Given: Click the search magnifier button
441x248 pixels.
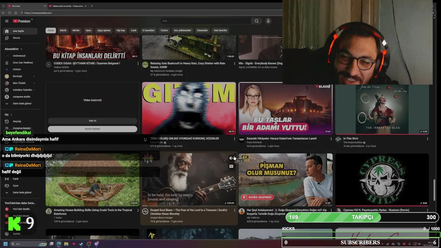Looking at the screenshot, I should 257,21.
